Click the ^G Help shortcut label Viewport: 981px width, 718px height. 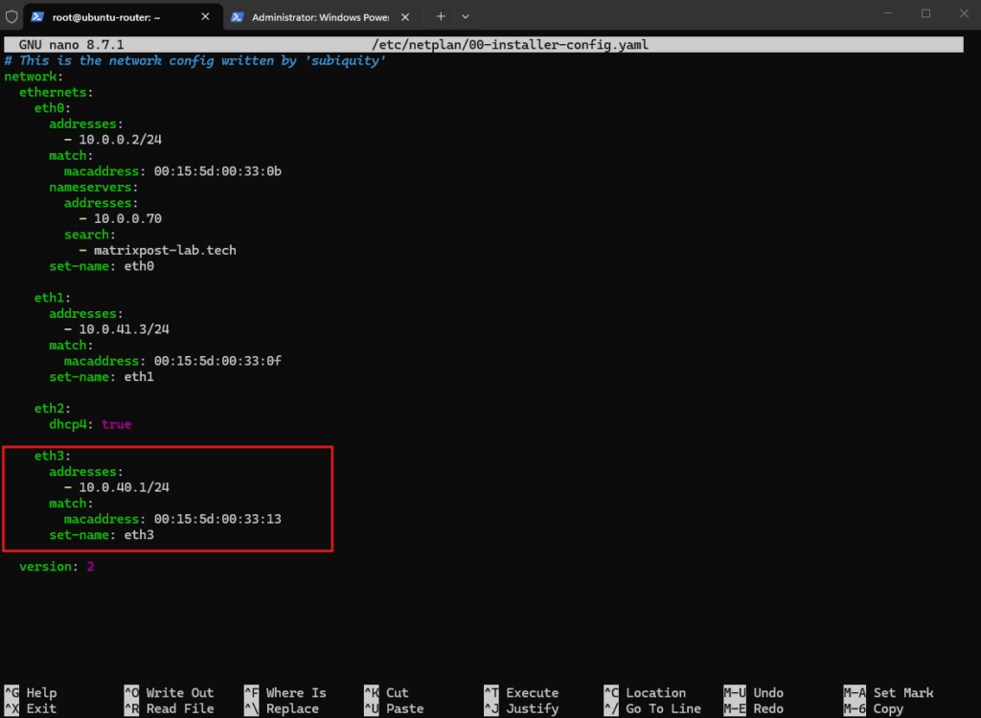click(x=31, y=692)
